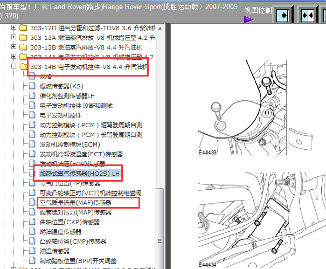Viewport: 326px width, 269px height.
Task: Open 燃油温度传感器 document
Action: [x=60, y=232]
